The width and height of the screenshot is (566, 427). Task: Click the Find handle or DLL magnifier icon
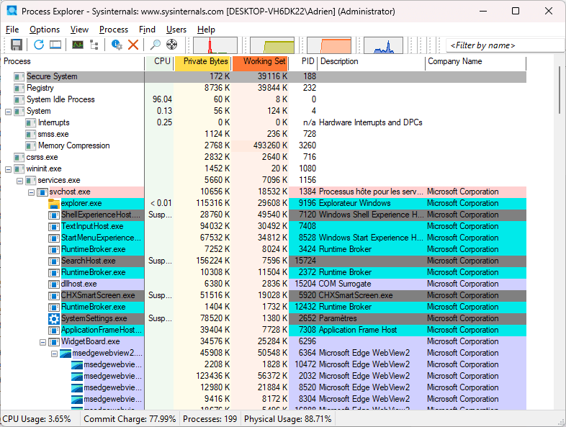[156, 45]
